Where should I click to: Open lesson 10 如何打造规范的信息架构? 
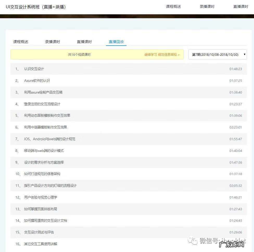point(129,174)
